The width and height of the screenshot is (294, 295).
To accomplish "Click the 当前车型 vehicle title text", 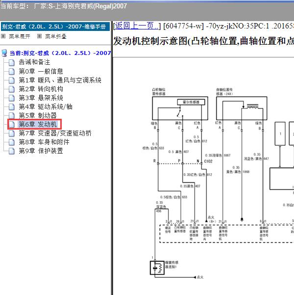I will coord(64,6).
